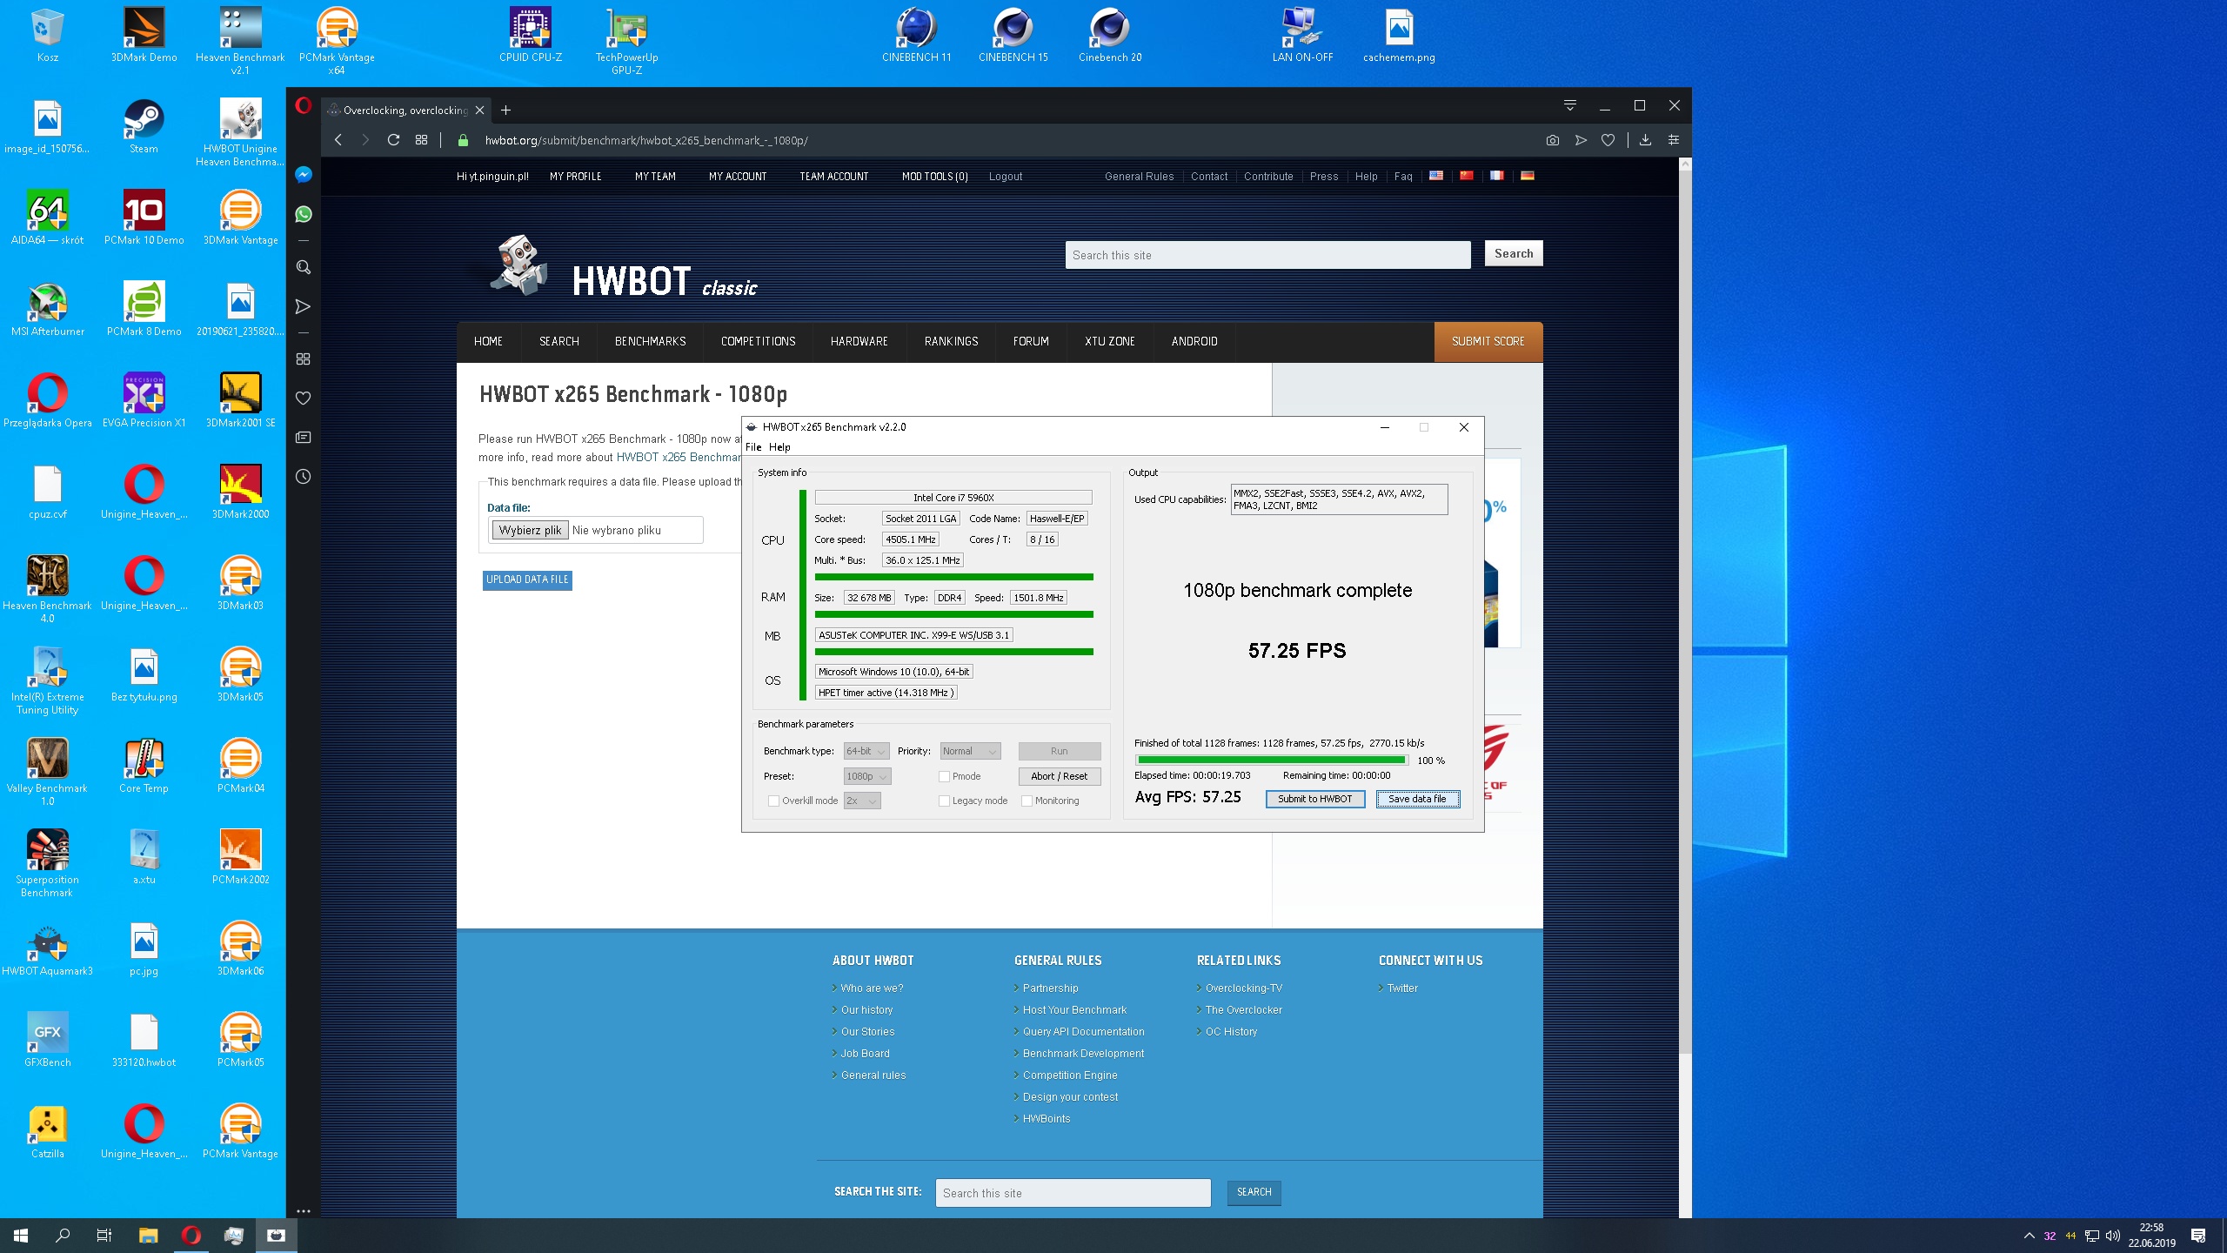Click Submit to HWBOT button

pos(1314,799)
